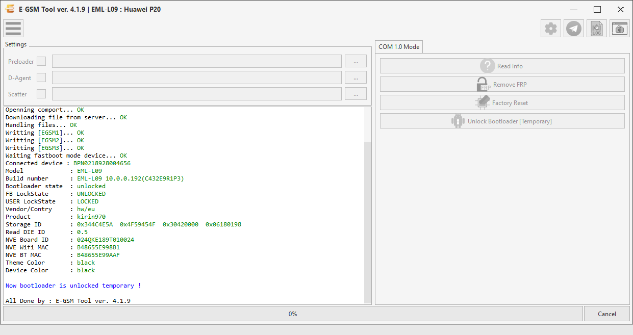
Task: Click the Storage ID value 0x344C4E5A
Action: coord(95,224)
